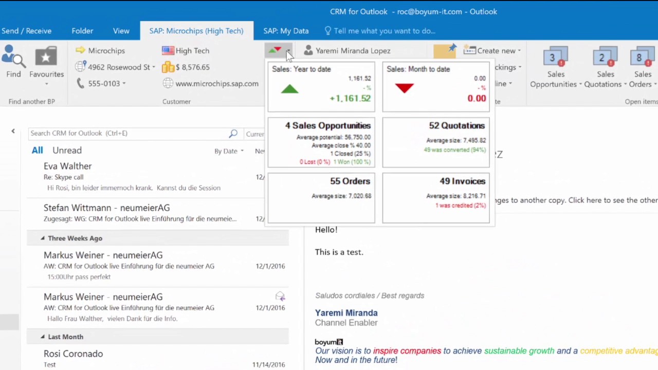
Task: Click the contact person icon for Yaremi
Action: [308, 50]
